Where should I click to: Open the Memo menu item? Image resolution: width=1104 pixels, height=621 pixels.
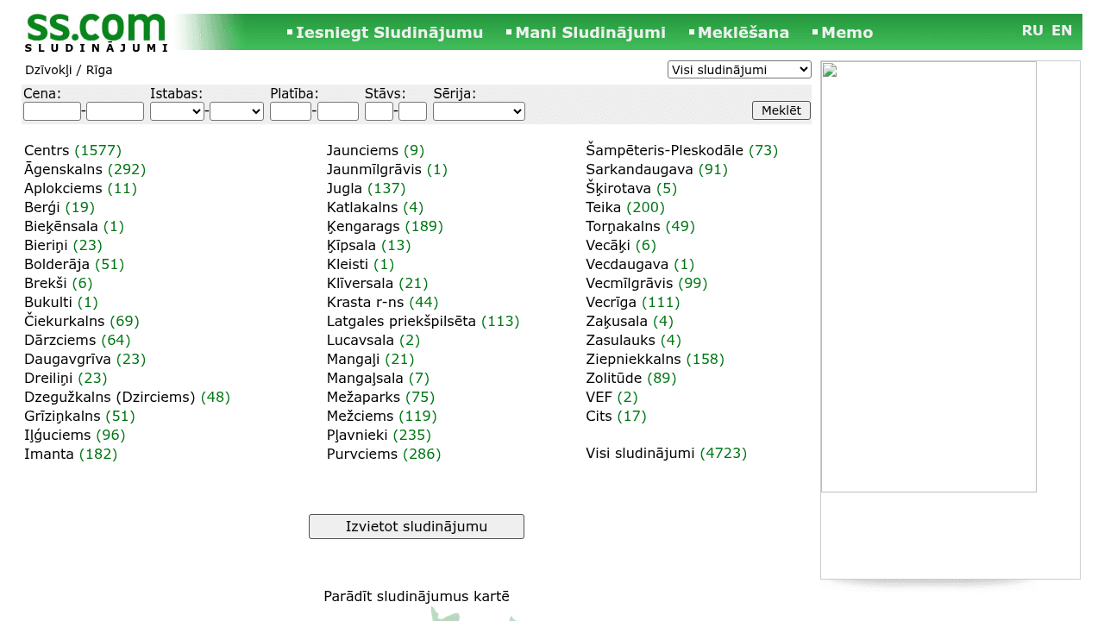847,33
